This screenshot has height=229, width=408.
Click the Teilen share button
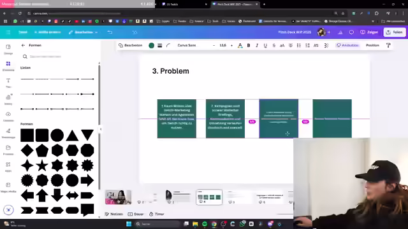pyautogui.click(x=395, y=32)
